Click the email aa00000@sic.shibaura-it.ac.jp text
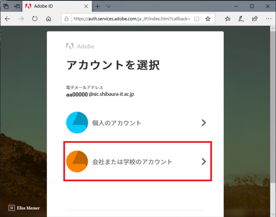276x217 pixels. pyautogui.click(x=100, y=94)
